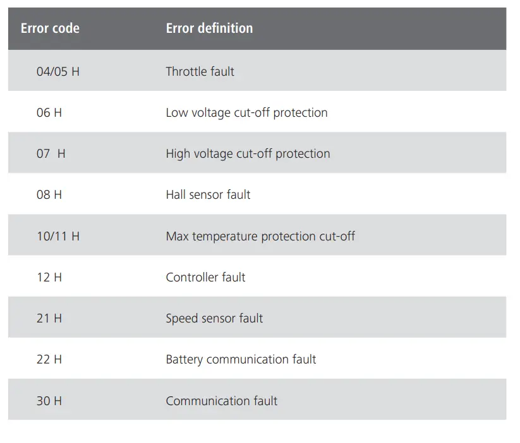Select the 08 H error code
520x443 pixels.
(x=49, y=195)
